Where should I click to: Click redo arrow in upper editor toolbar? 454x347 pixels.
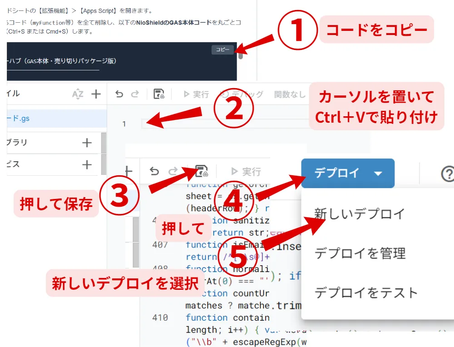point(135,94)
